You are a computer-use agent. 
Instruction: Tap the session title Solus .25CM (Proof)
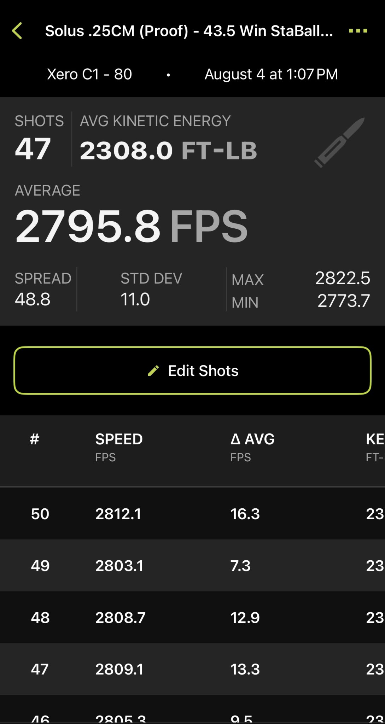tap(189, 31)
